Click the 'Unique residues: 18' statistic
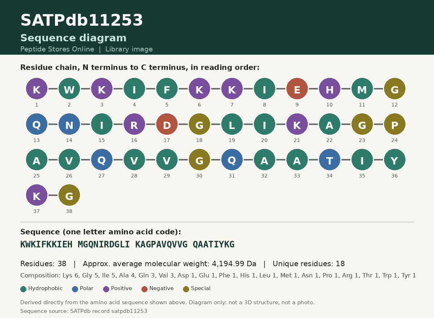 [309, 264]
